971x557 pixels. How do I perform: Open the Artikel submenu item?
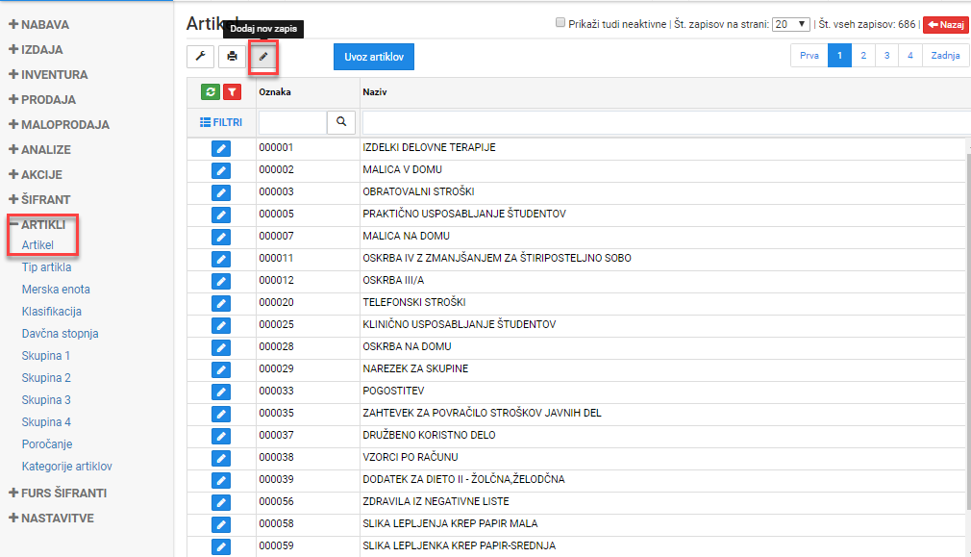click(37, 245)
